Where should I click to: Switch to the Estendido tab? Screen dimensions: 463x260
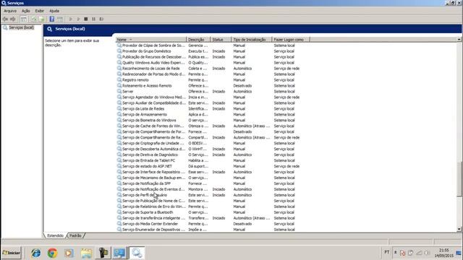[55, 235]
